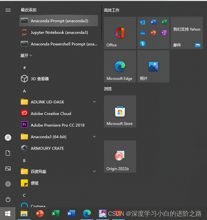The width and height of the screenshot is (207, 220).
Task: Click the 浏览 tile group heading
Action: (x=108, y=89)
